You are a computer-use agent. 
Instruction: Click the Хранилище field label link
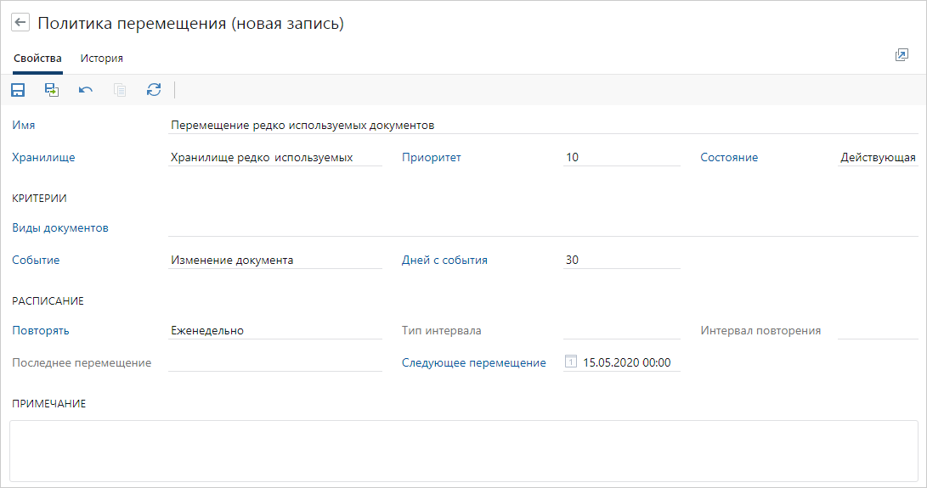pos(43,157)
